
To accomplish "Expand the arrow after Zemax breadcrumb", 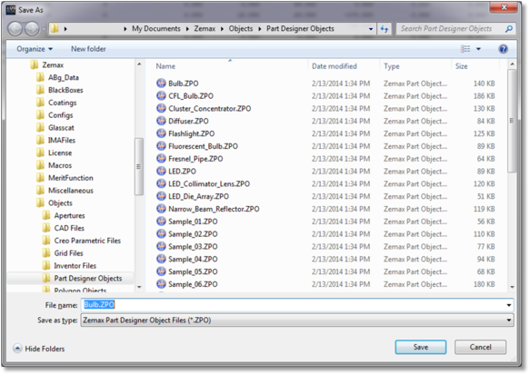I will tap(222, 29).
